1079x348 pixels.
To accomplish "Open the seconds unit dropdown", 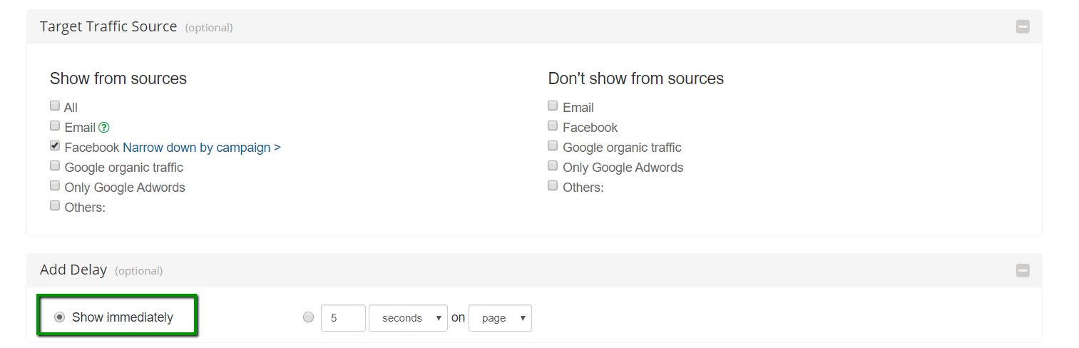I will pos(408,318).
